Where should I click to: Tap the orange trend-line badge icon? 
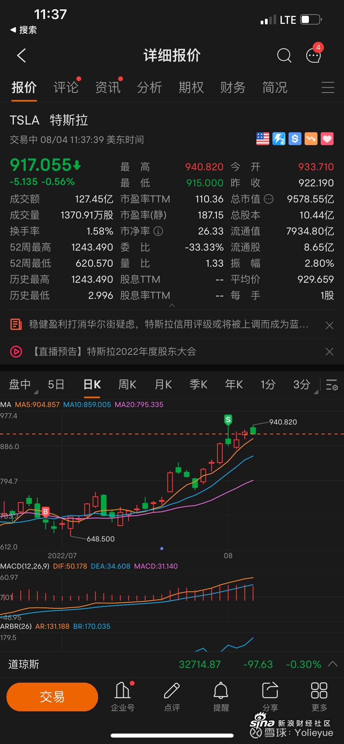pyautogui.click(x=311, y=139)
